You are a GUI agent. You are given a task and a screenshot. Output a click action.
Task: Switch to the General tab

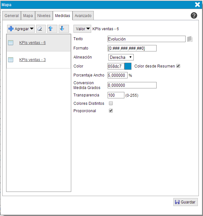coord(12,15)
